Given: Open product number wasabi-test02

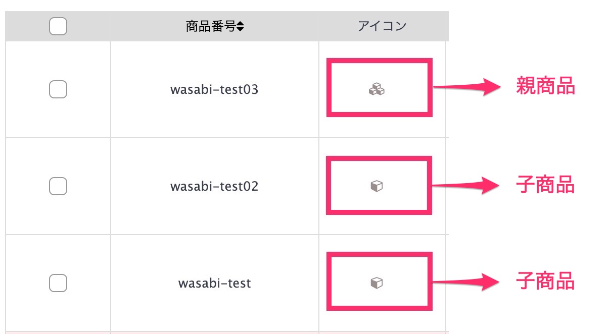Looking at the screenshot, I should coord(214,187).
